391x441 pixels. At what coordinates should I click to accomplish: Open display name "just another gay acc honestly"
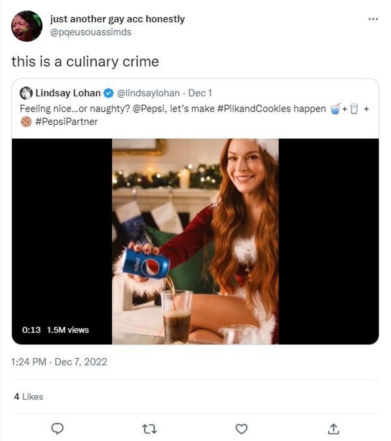(x=117, y=19)
